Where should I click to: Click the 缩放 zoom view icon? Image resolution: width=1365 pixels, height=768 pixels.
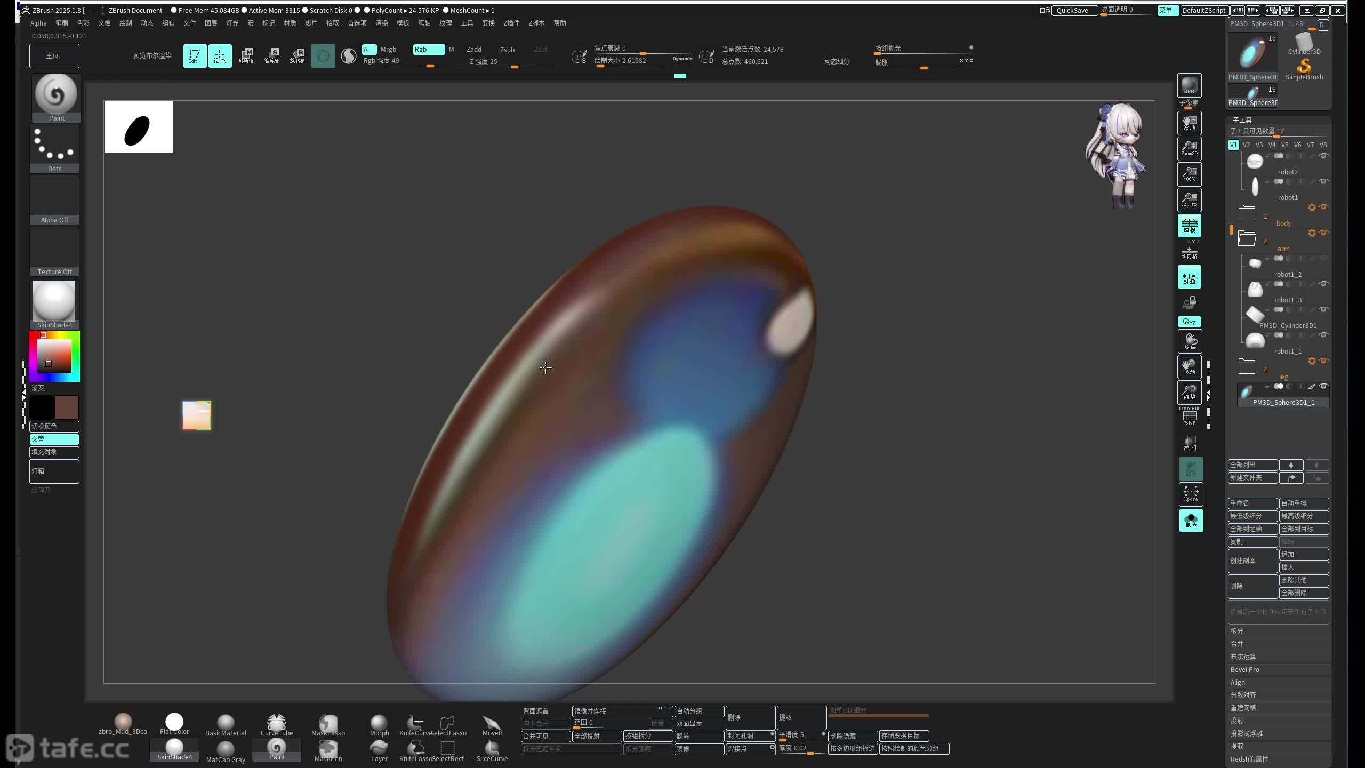(1189, 393)
